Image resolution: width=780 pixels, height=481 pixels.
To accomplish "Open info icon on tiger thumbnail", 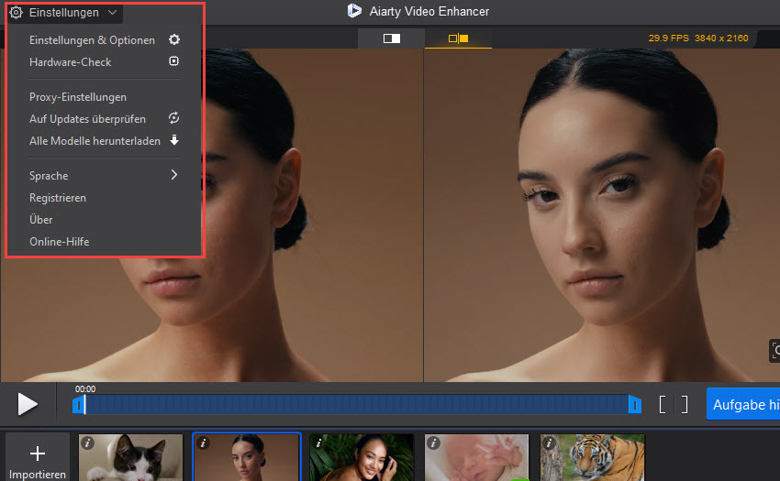I will (x=549, y=443).
